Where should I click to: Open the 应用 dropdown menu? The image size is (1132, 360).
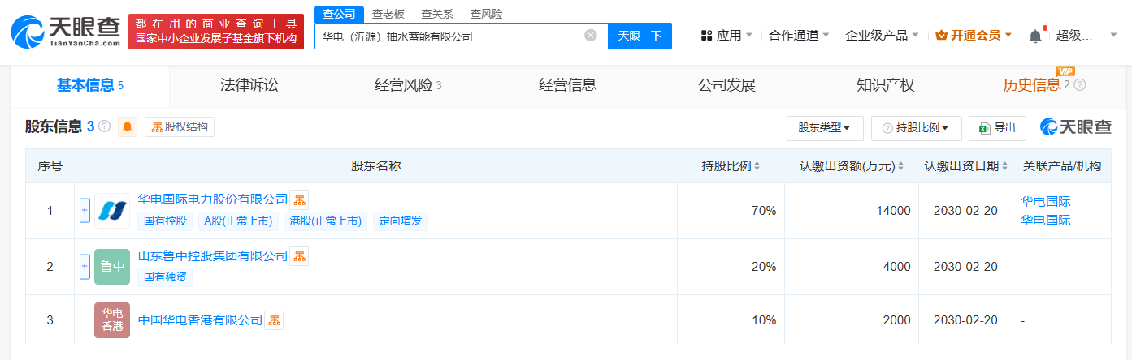tap(726, 36)
